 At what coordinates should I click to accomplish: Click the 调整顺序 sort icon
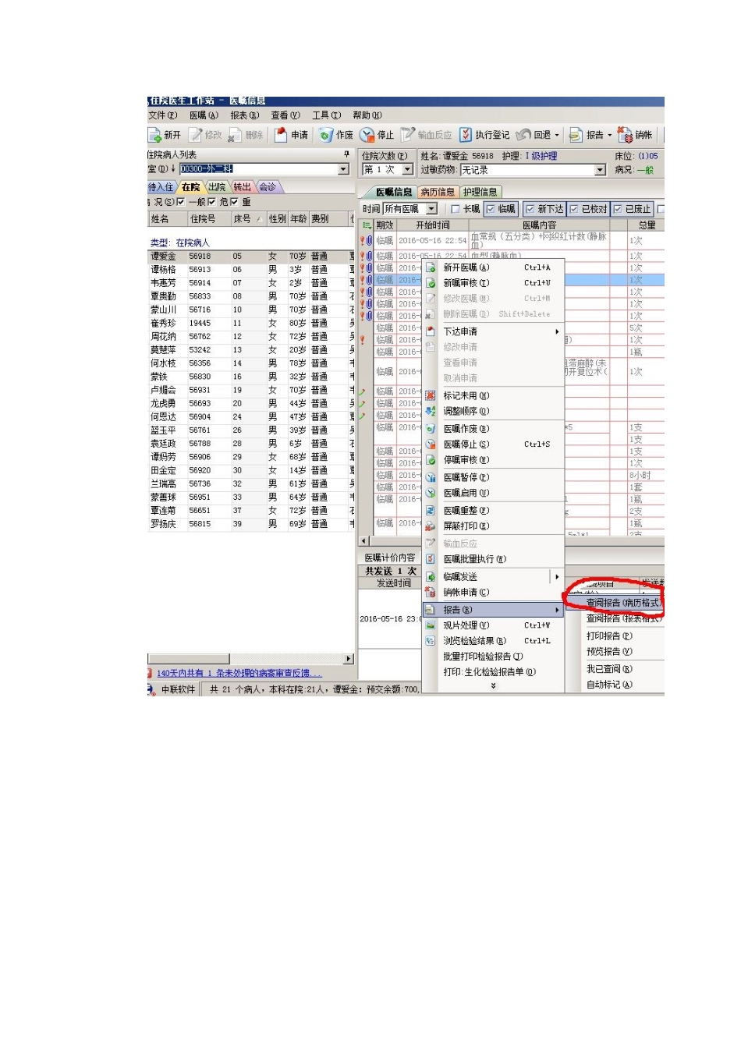pos(430,411)
